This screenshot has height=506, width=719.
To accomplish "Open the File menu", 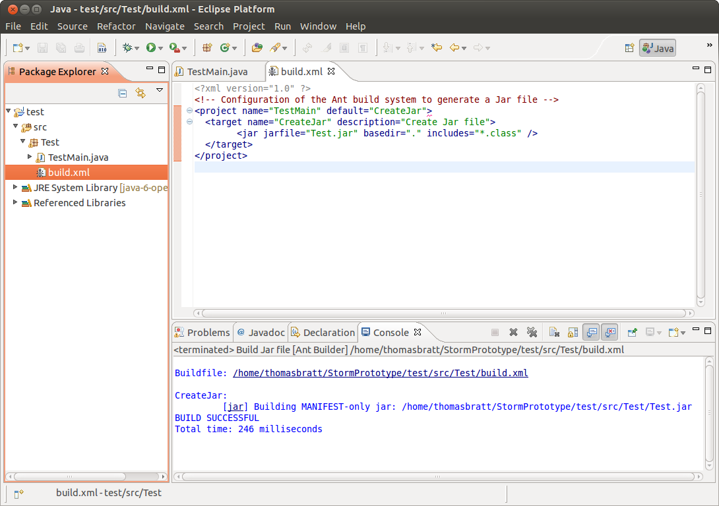I will click(13, 26).
